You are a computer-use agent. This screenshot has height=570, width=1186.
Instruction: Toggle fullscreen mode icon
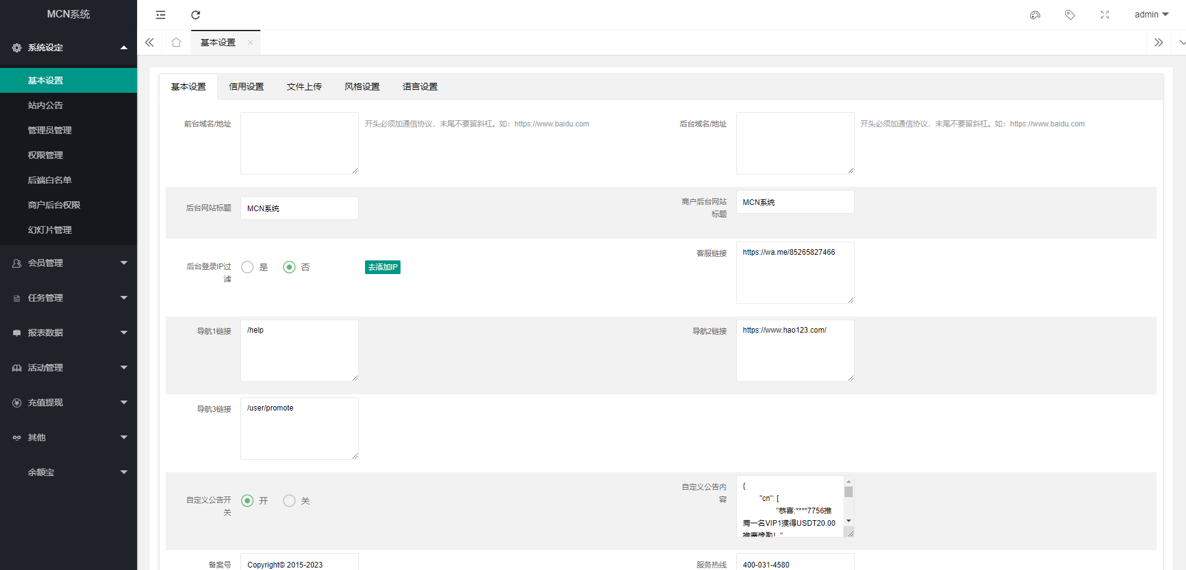(1105, 15)
